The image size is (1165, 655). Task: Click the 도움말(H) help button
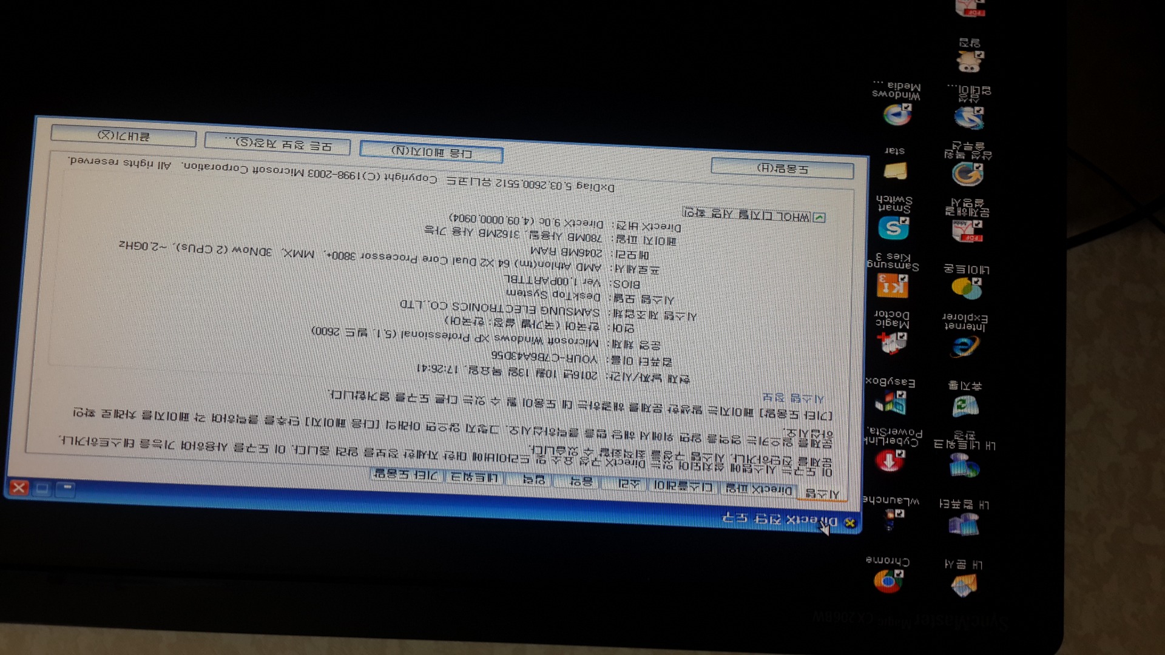(782, 168)
